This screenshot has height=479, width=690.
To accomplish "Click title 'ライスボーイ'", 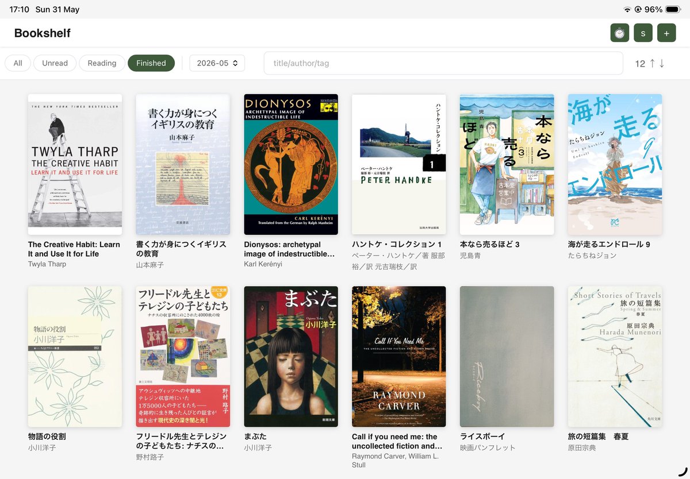I will pyautogui.click(x=482, y=436).
